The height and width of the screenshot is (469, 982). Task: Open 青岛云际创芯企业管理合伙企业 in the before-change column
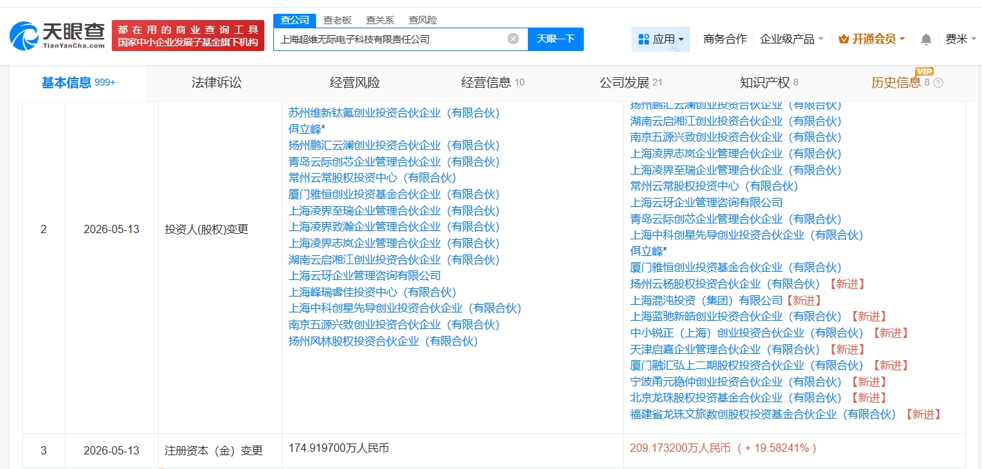pos(394,161)
